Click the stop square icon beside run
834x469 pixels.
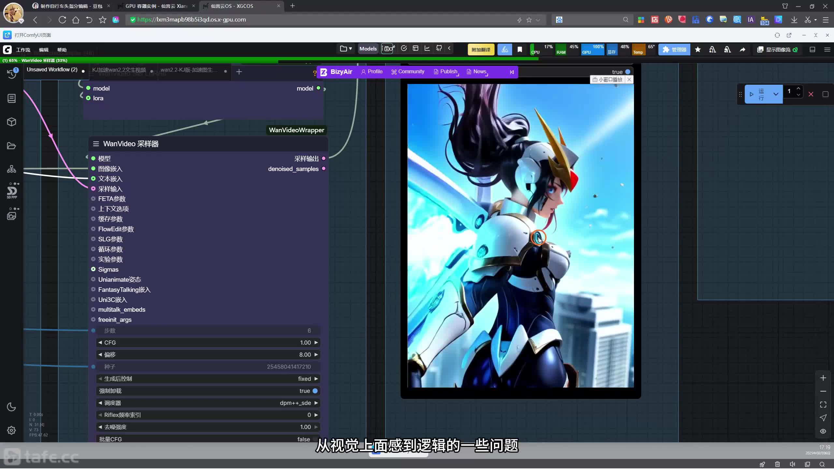pyautogui.click(x=825, y=94)
